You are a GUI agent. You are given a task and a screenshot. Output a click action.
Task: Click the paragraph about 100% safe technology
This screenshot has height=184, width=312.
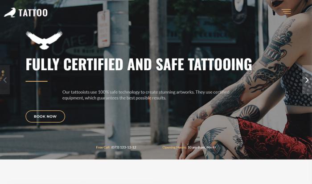click(146, 95)
